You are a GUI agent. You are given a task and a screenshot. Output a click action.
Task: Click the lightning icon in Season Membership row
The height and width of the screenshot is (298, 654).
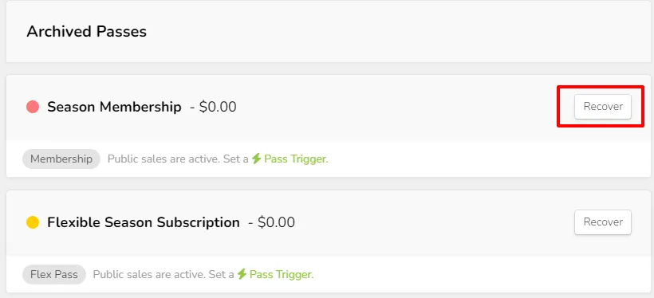[x=257, y=159]
